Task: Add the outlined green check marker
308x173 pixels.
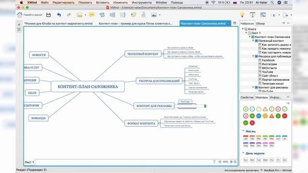Action: (x=284, y=109)
